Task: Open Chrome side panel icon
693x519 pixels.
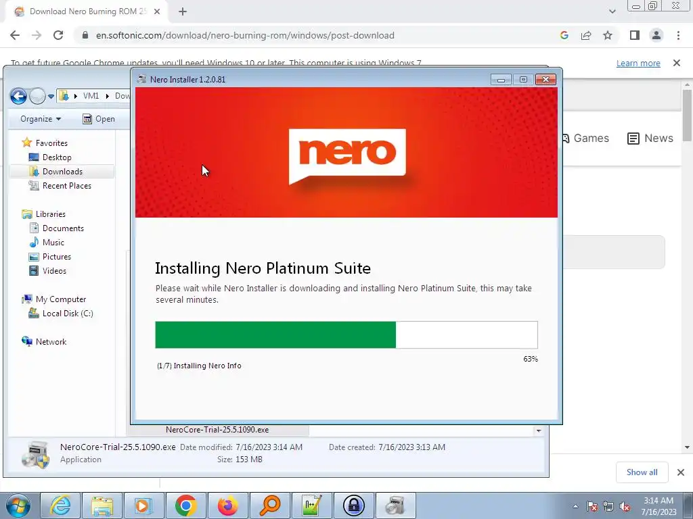Action: click(x=635, y=35)
